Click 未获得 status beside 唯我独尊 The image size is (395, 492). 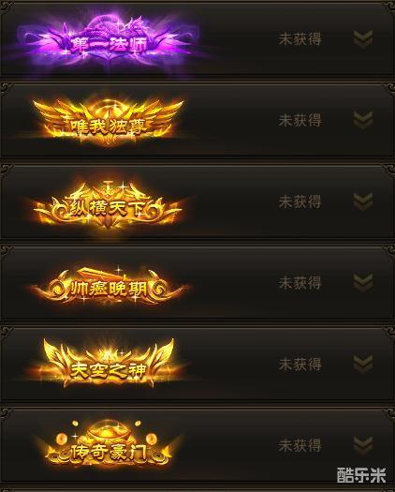coord(300,120)
